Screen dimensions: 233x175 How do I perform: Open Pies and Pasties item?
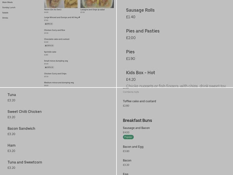coord(143,31)
